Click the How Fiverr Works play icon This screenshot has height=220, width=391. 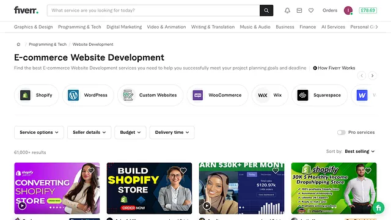coord(315,68)
